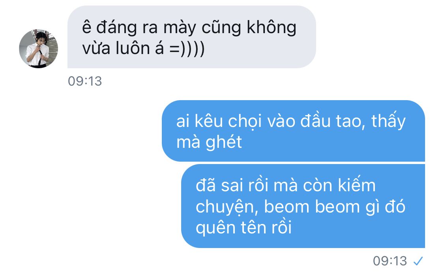Click the 'beom beom' text
Screen dimensions: 444x276
(312, 207)
